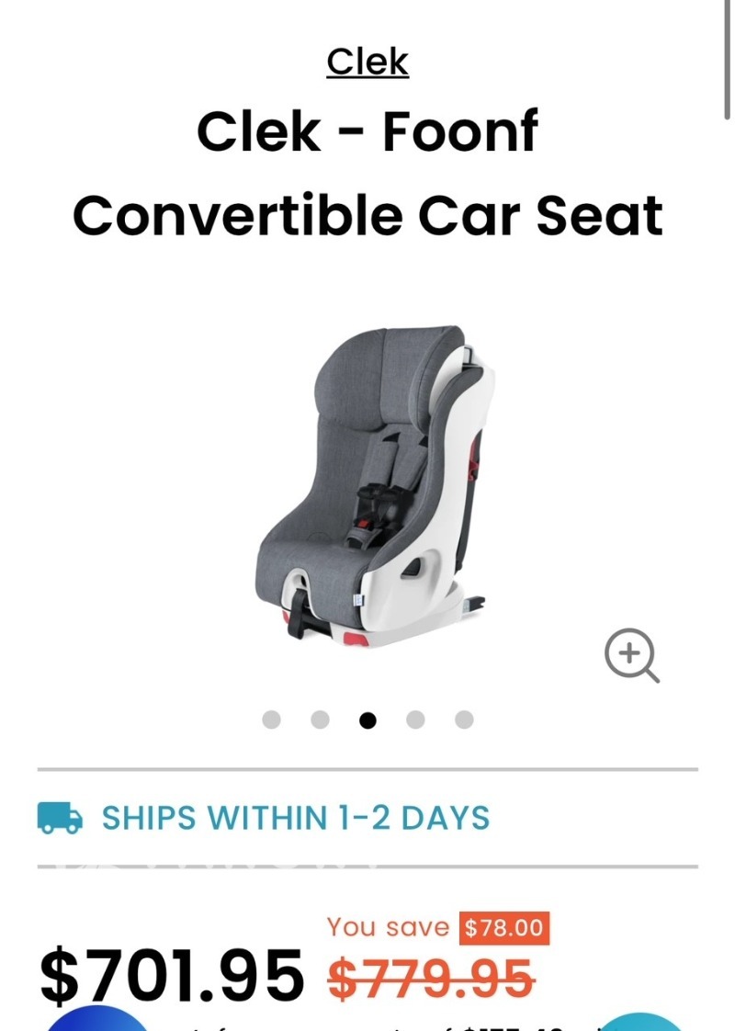Select the second image carousel dot
This screenshot has width=735, height=1031.
pos(320,720)
